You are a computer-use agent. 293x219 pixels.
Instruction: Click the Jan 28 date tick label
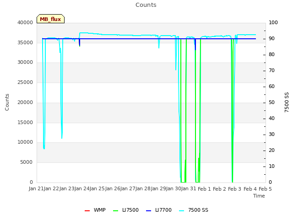pyautogui.click(x=143, y=188)
